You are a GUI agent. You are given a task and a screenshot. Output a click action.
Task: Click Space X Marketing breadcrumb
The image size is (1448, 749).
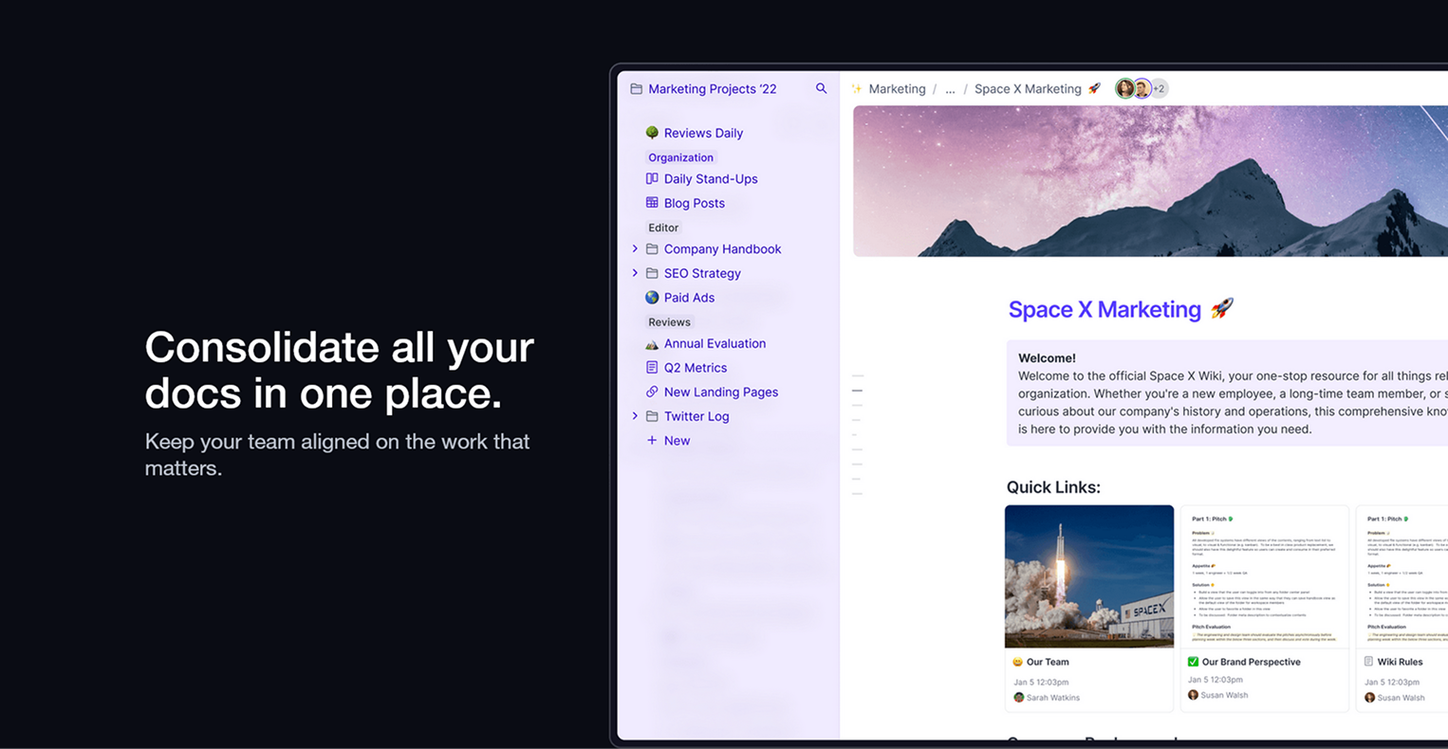point(1028,89)
